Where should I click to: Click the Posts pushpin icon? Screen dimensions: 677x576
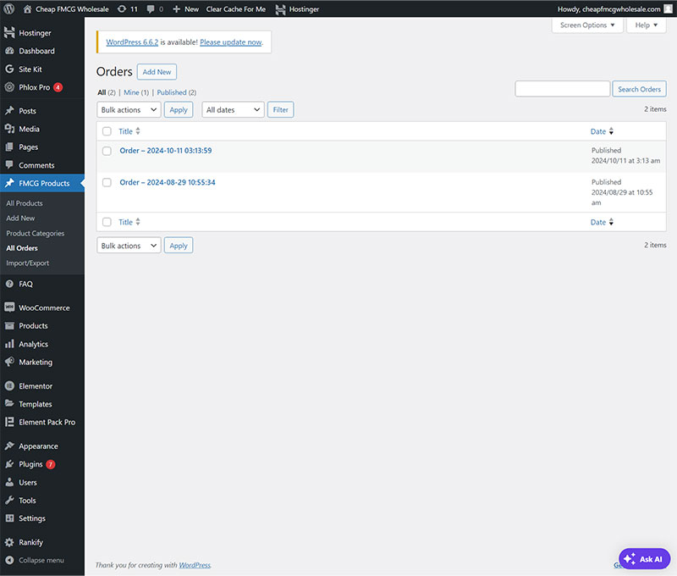coord(9,111)
